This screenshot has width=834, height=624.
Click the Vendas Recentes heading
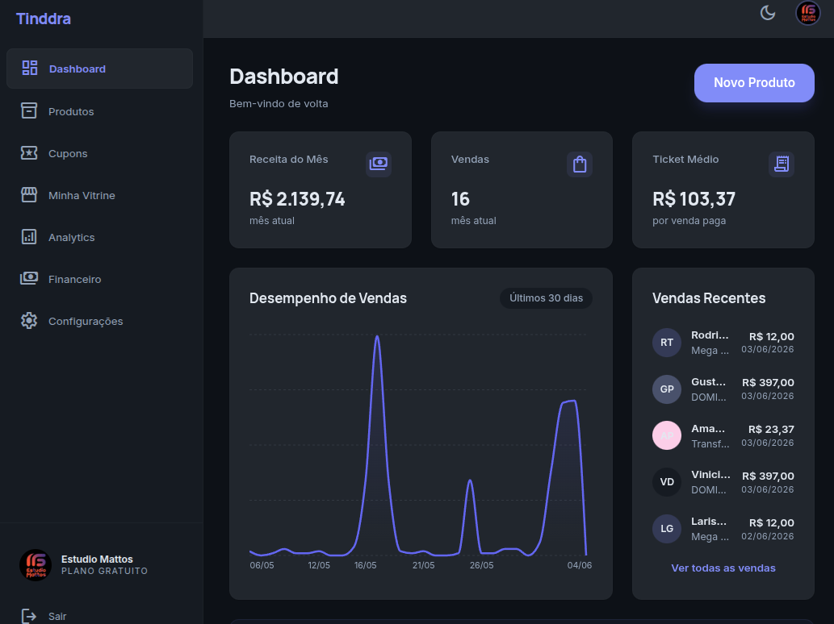pos(709,298)
